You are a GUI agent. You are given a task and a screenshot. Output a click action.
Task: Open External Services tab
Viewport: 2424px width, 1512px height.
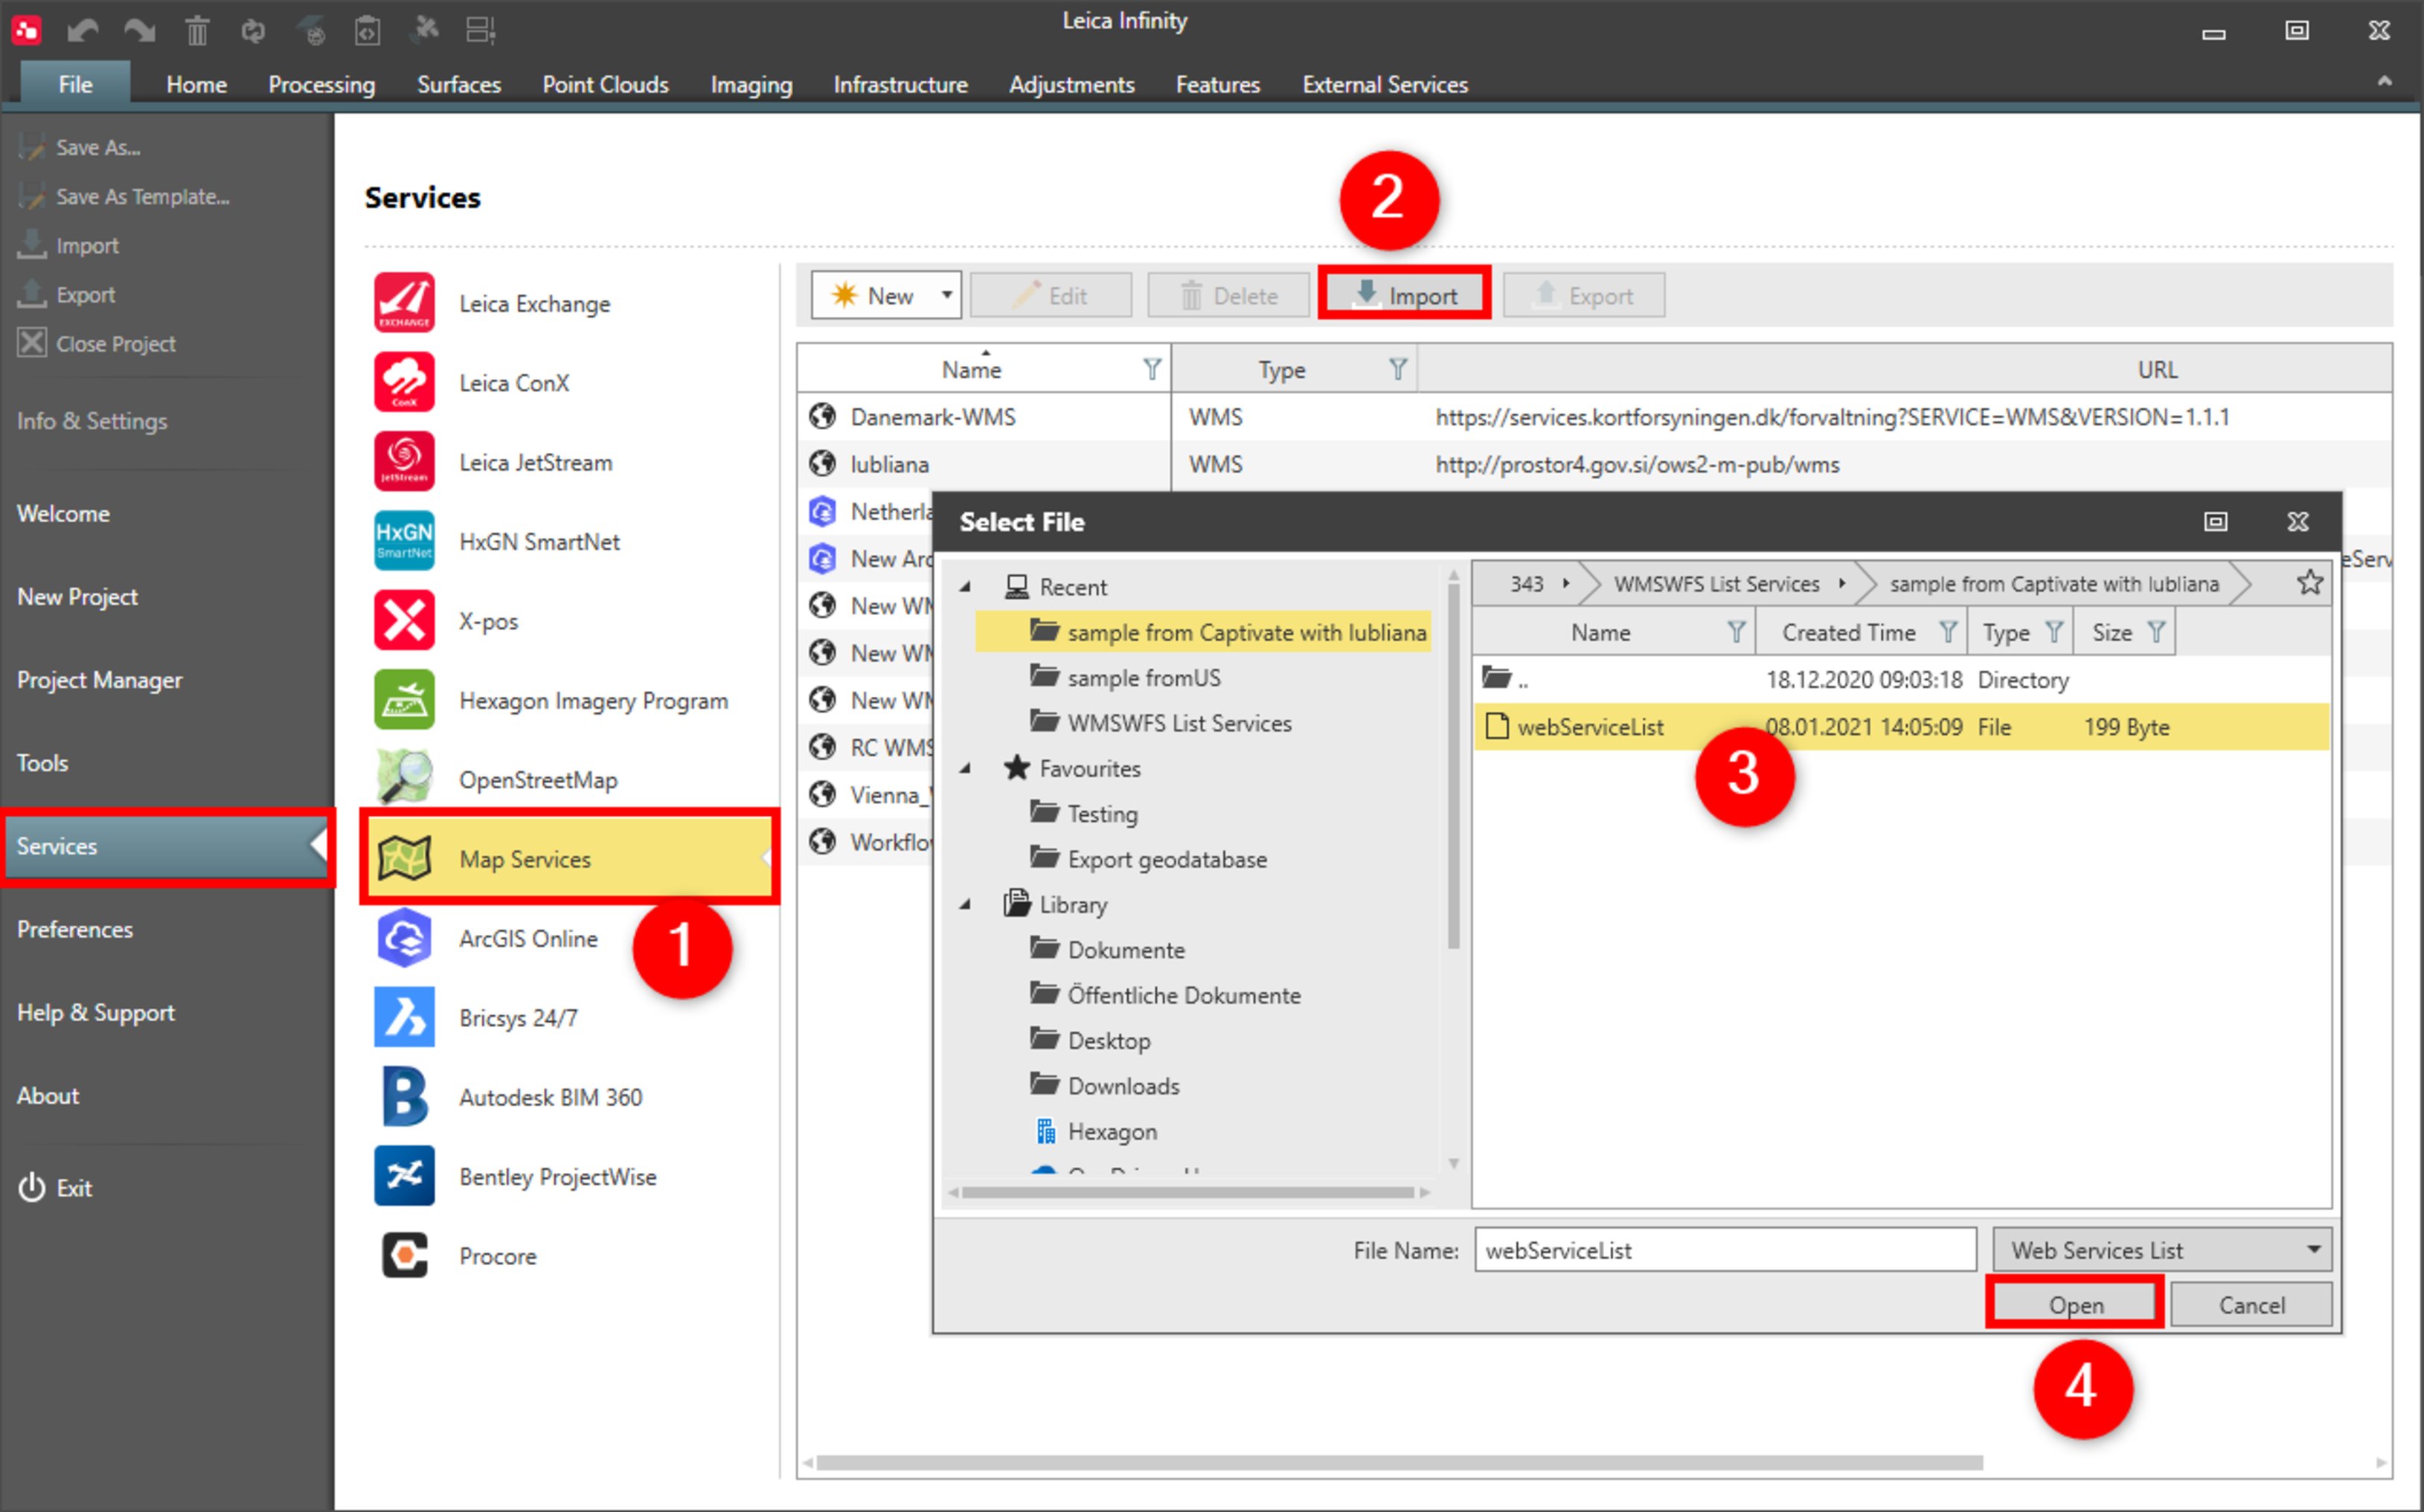point(1385,84)
